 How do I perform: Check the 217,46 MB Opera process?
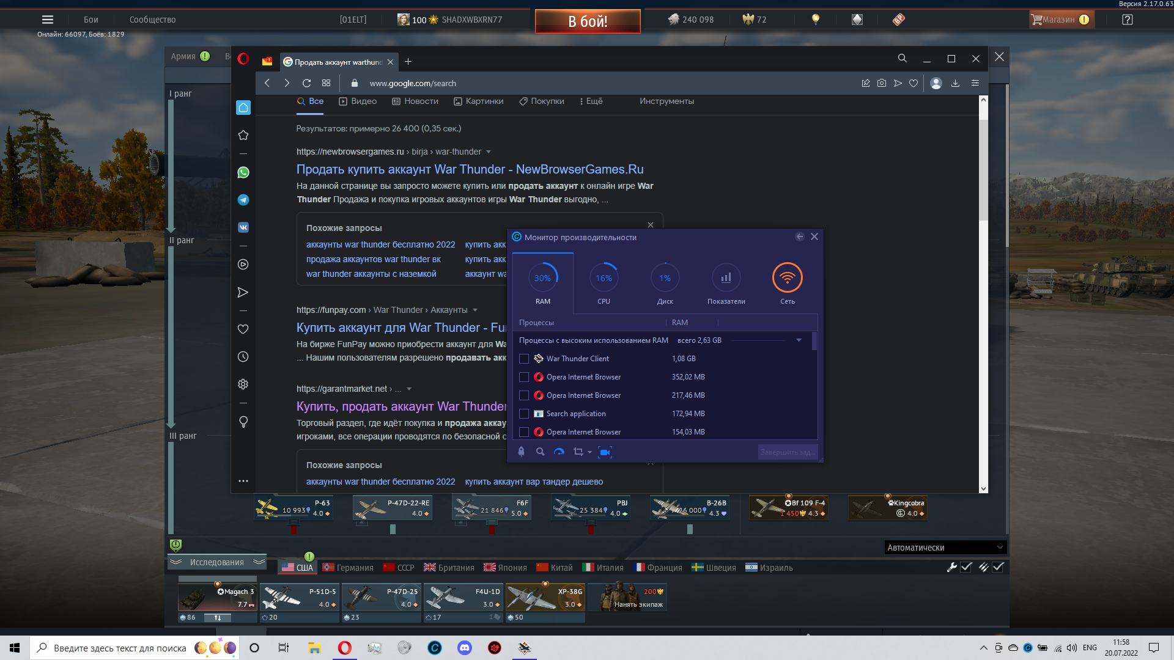coord(524,395)
